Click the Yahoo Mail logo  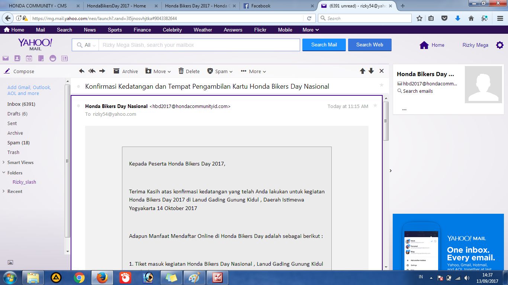click(x=35, y=44)
